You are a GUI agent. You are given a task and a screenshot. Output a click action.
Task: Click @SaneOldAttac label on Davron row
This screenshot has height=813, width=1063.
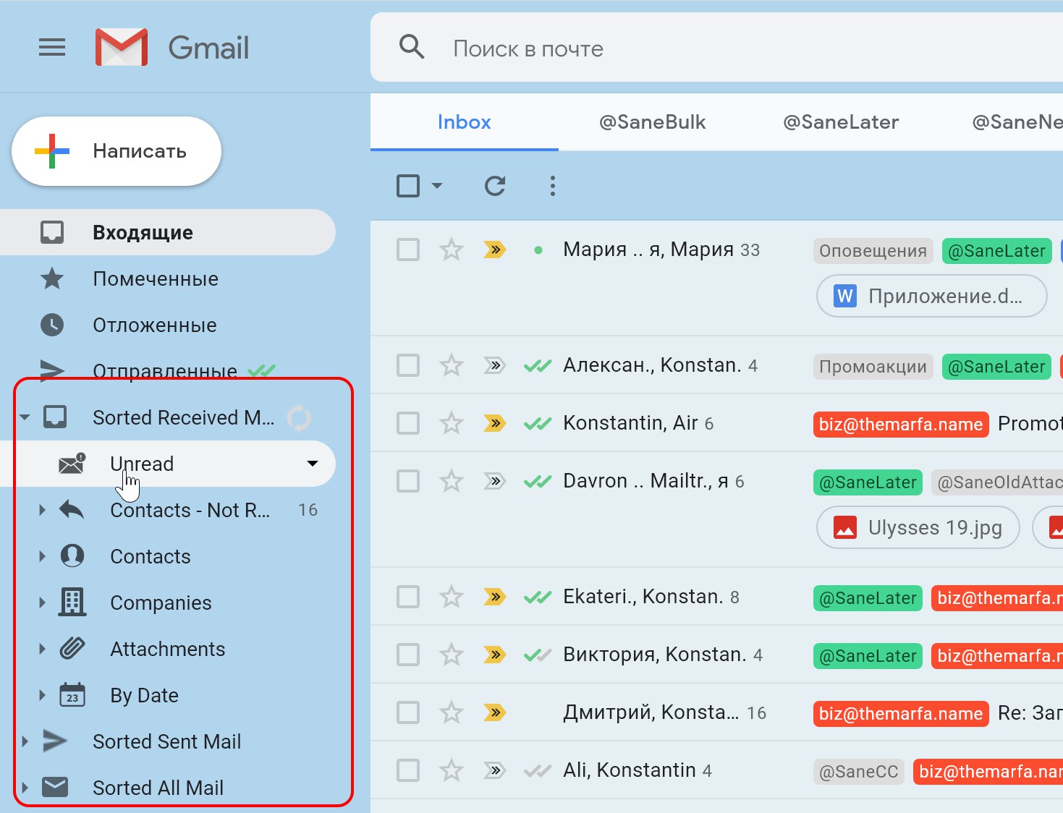(x=996, y=482)
